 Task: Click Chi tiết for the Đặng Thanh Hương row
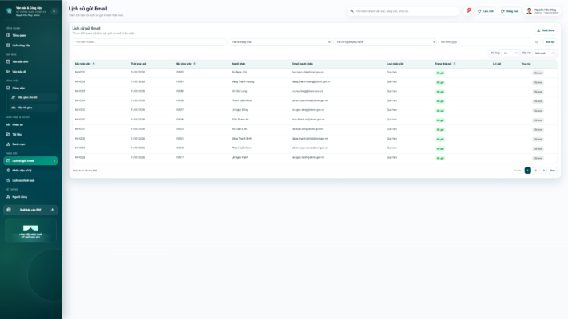click(538, 82)
